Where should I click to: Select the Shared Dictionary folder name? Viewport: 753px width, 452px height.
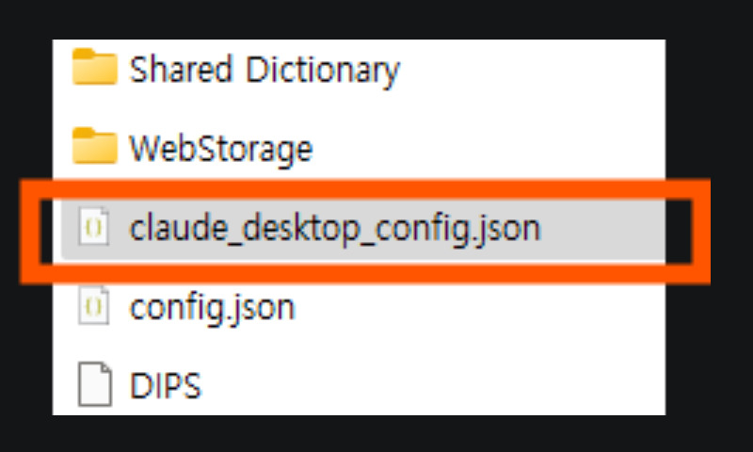pos(264,69)
